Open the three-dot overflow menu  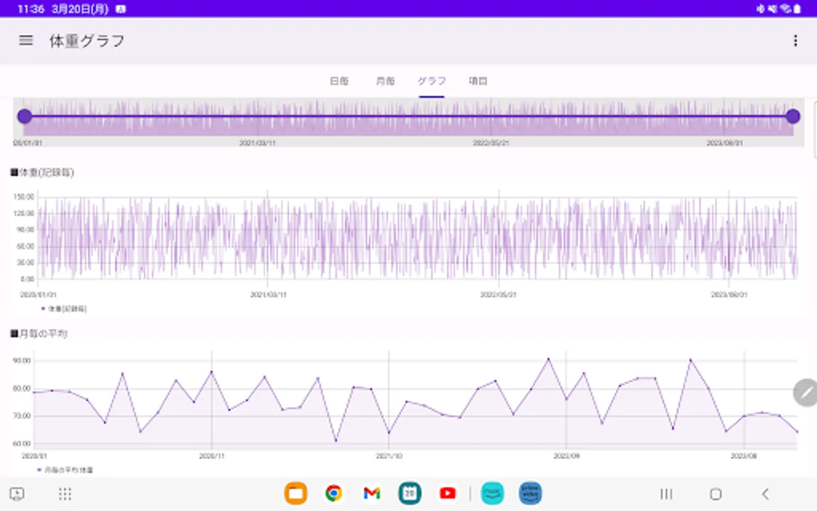(x=795, y=40)
